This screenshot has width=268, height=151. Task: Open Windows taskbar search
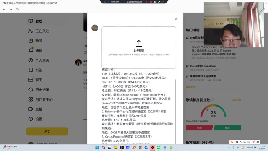[x=103, y=148]
